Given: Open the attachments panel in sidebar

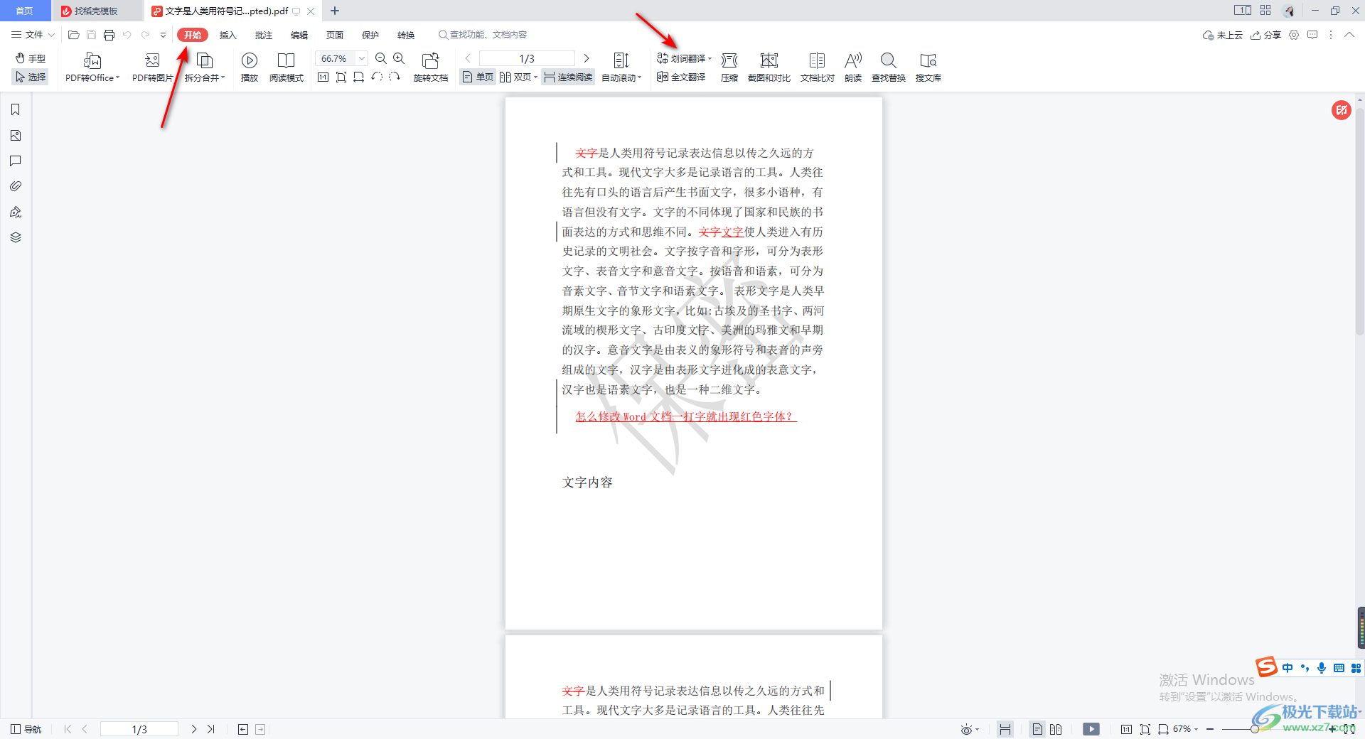Looking at the screenshot, I should tap(16, 186).
